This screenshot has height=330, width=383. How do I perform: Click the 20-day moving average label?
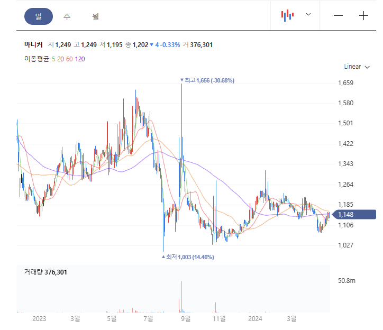click(61, 59)
